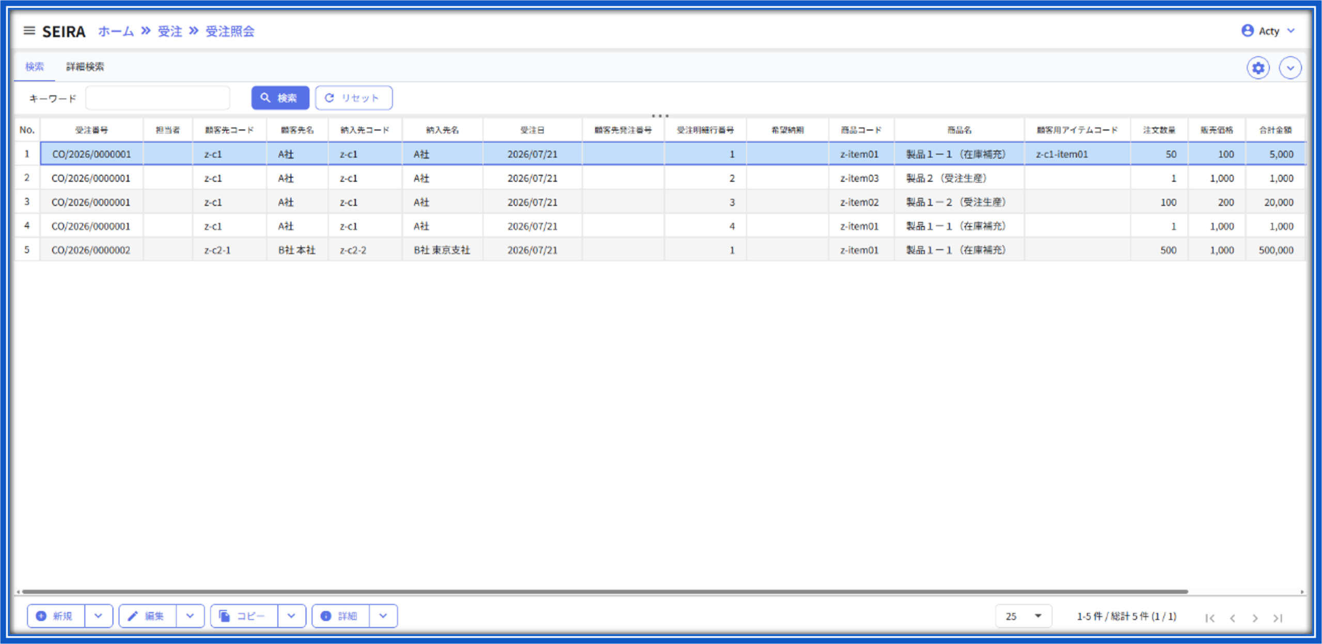1322x644 pixels.
Task: Expand the 新規 button dropdown arrow
Action: 98,616
